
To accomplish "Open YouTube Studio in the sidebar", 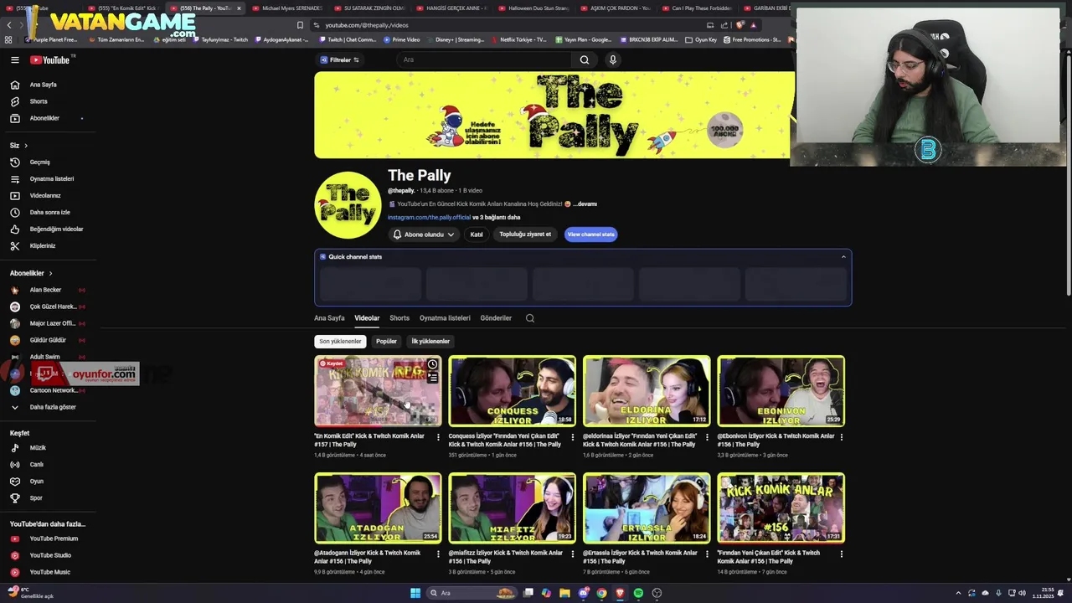I will tap(50, 555).
